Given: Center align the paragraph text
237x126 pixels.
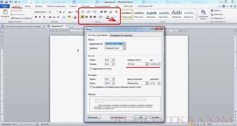Looking at the screenshot, I should [x=87, y=17].
